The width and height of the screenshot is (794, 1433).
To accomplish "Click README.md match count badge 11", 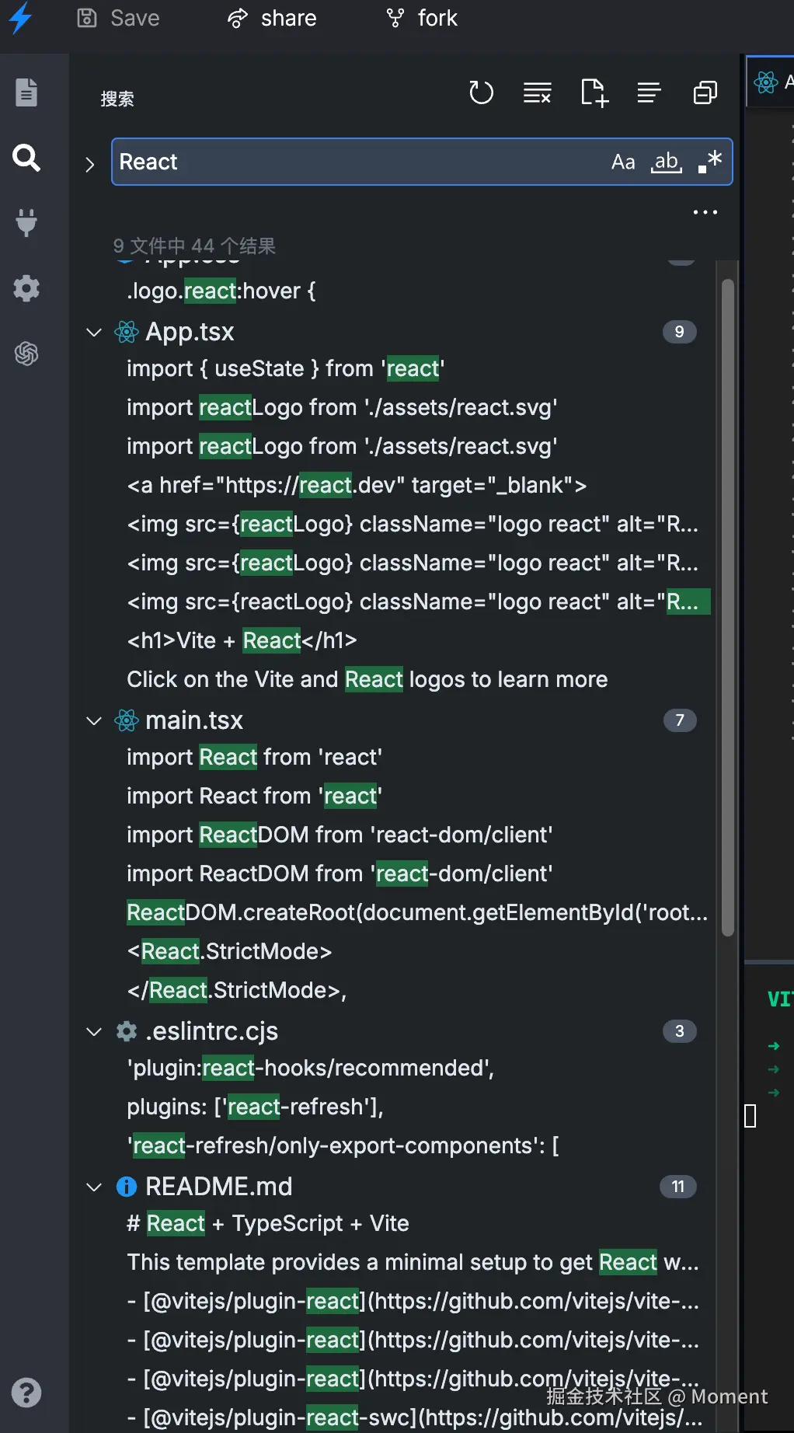I will pos(678,1187).
